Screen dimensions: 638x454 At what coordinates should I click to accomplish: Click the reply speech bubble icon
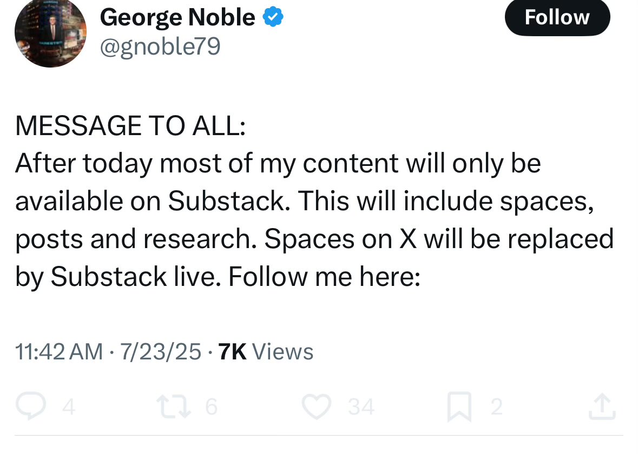[x=30, y=406]
